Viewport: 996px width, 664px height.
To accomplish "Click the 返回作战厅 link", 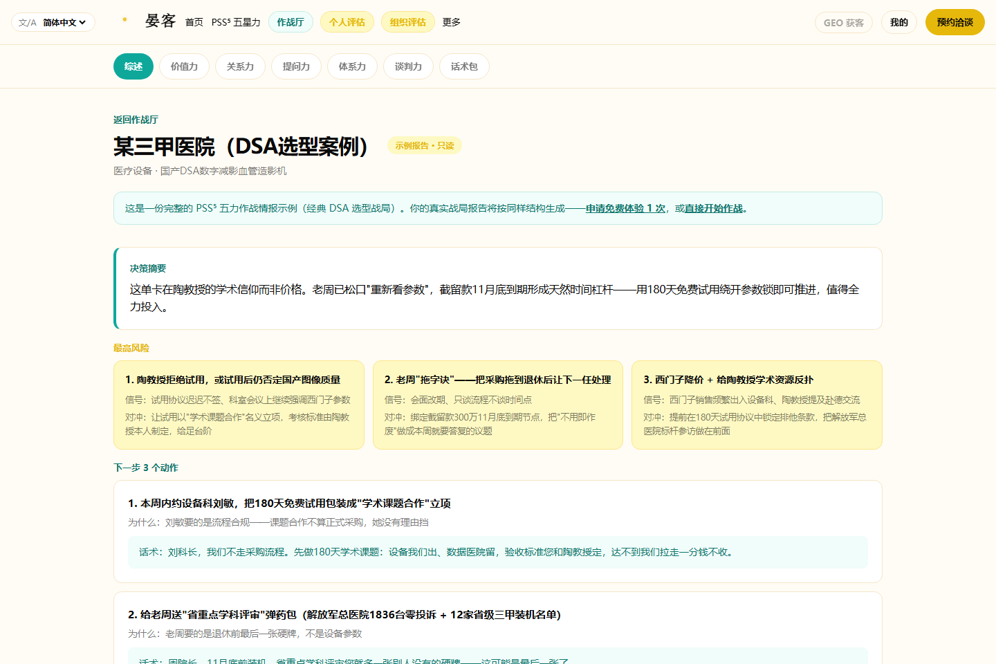I will tap(136, 120).
